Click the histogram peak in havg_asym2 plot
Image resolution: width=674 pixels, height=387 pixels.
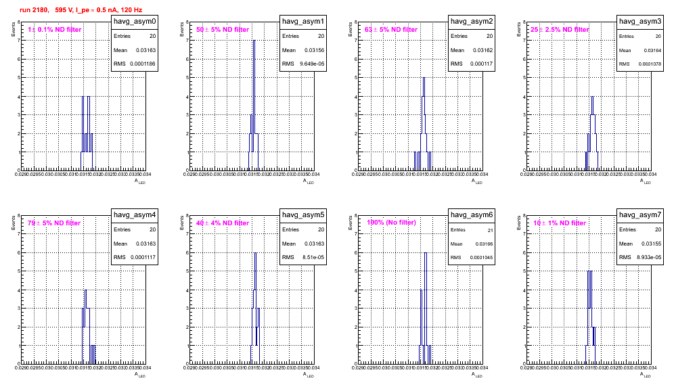point(424,78)
